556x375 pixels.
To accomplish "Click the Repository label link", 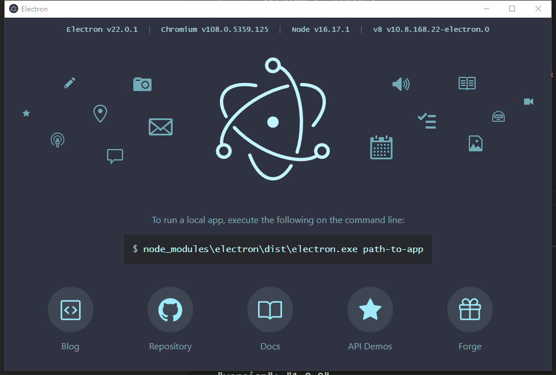I will pyautogui.click(x=170, y=347).
